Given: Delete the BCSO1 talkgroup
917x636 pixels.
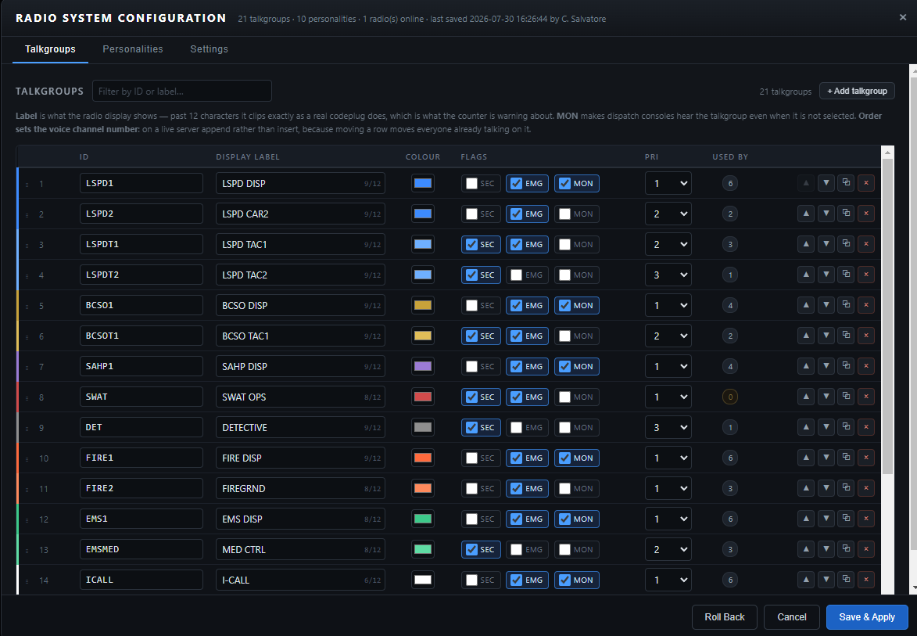Looking at the screenshot, I should tap(866, 305).
